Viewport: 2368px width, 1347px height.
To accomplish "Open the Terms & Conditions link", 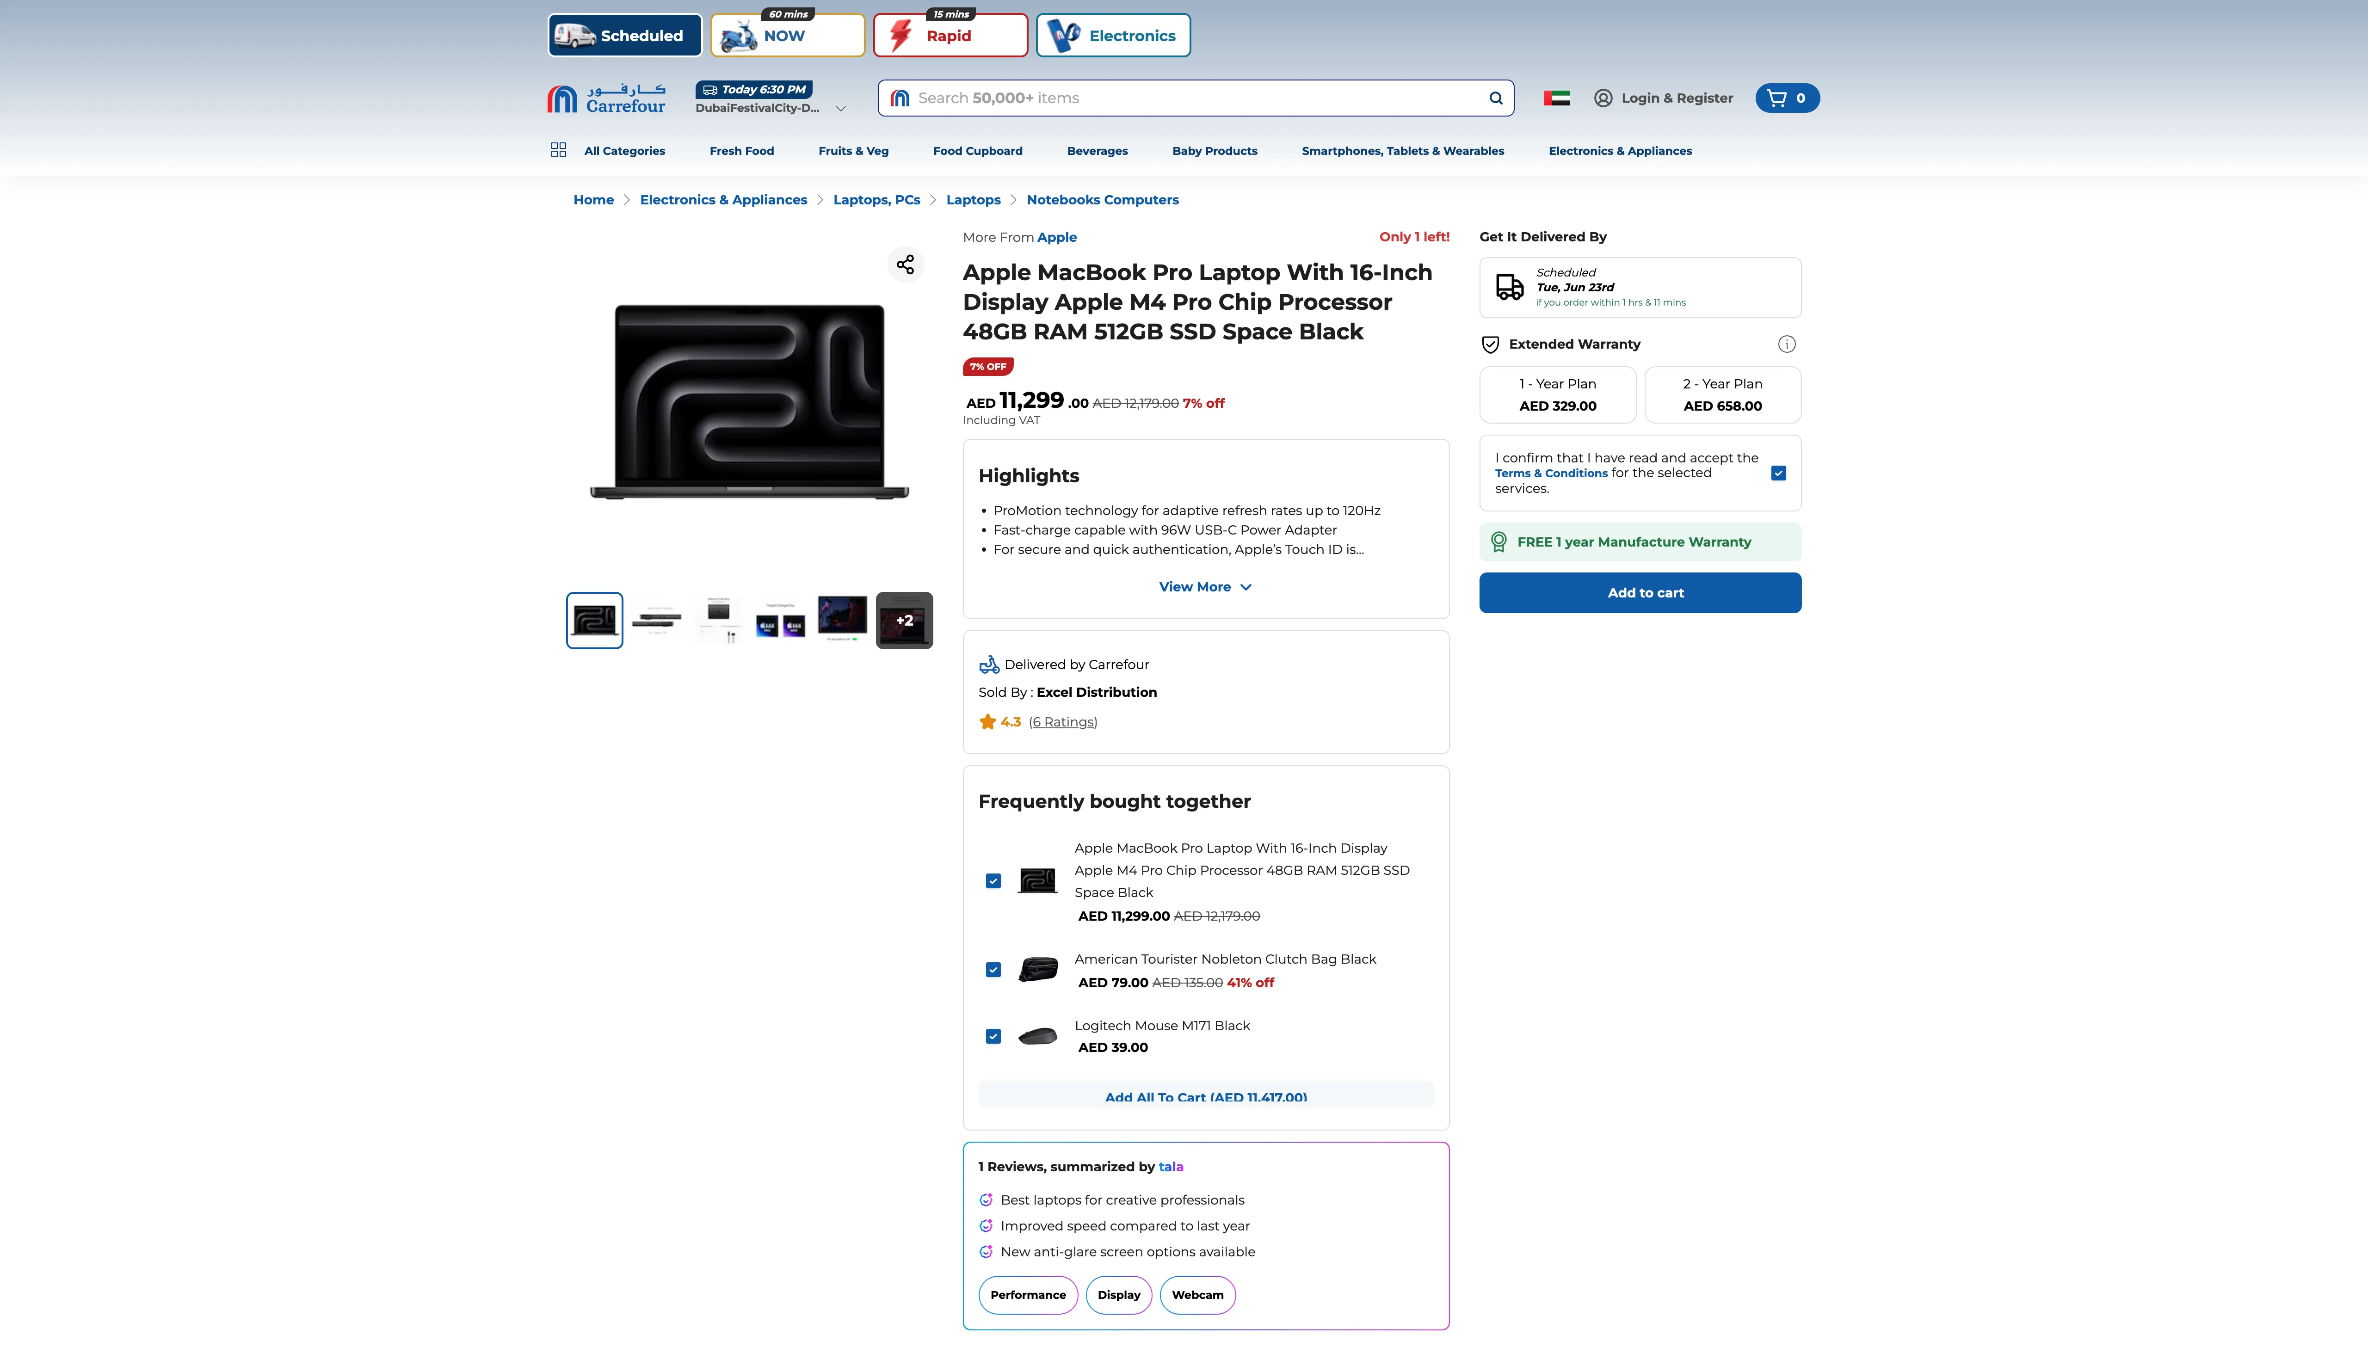I will [1551, 473].
